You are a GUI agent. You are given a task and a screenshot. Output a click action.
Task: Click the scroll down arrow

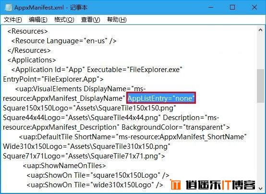tap(260, 188)
